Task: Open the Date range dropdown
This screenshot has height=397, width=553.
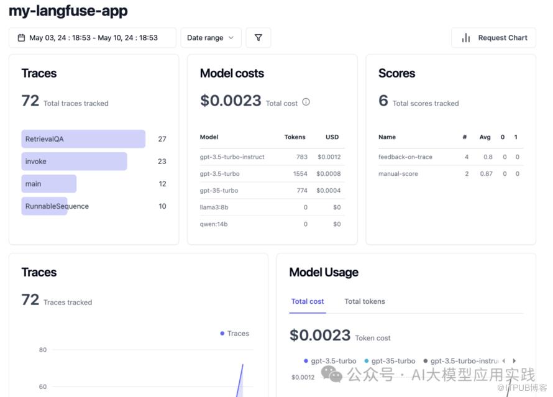Action: pos(211,38)
